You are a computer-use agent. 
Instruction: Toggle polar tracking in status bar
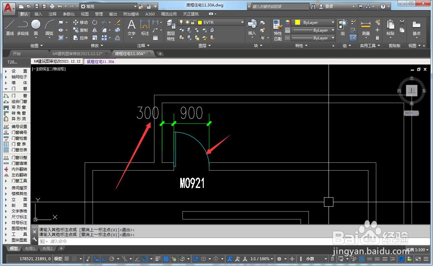(x=112, y=259)
